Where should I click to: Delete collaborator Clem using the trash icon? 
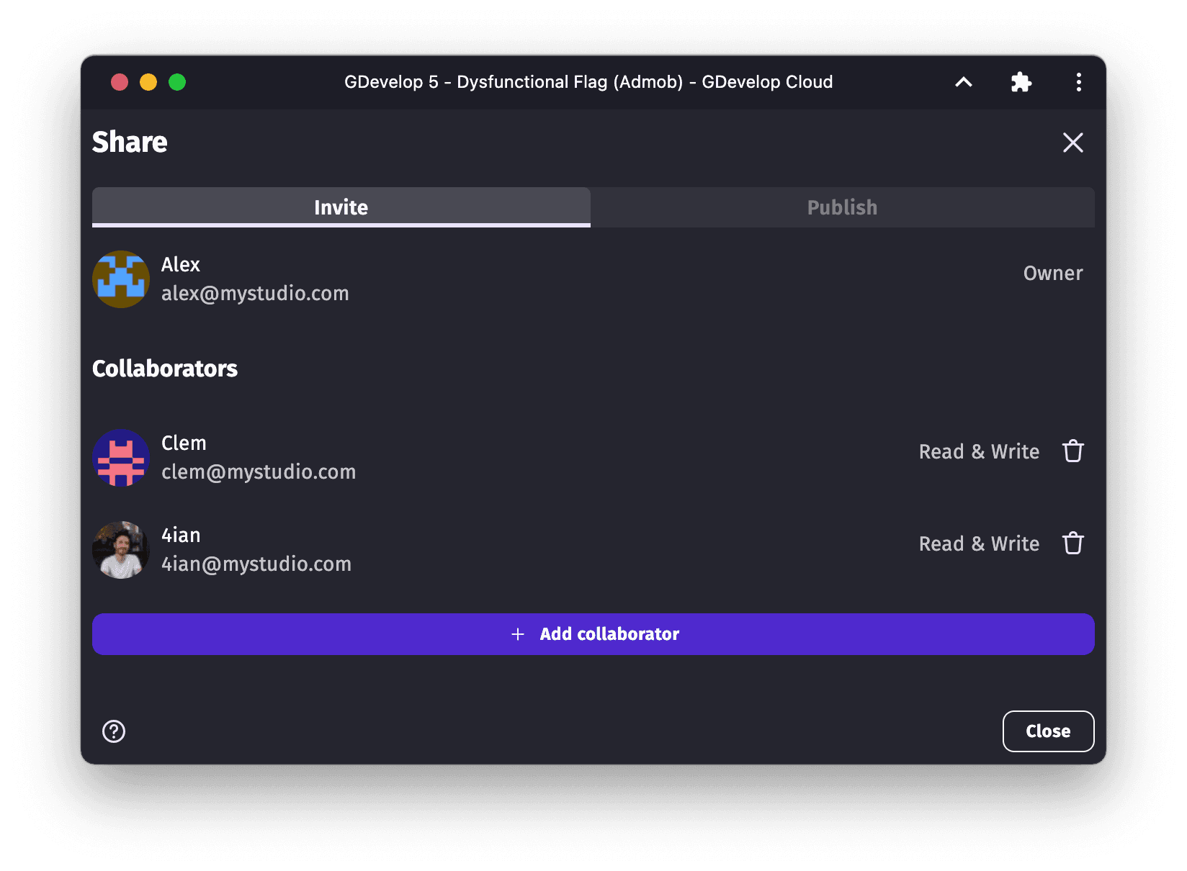pos(1073,451)
